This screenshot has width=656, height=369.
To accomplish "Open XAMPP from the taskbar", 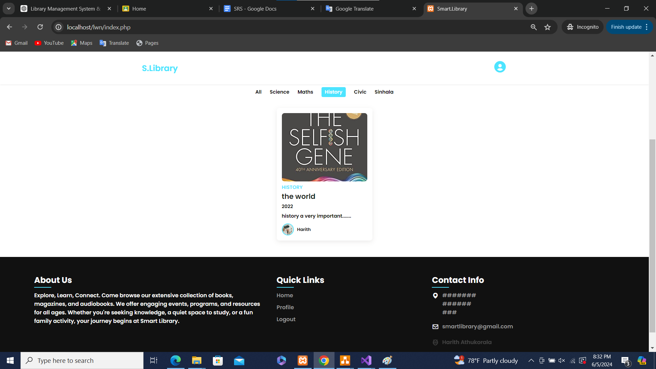I will pos(303,360).
